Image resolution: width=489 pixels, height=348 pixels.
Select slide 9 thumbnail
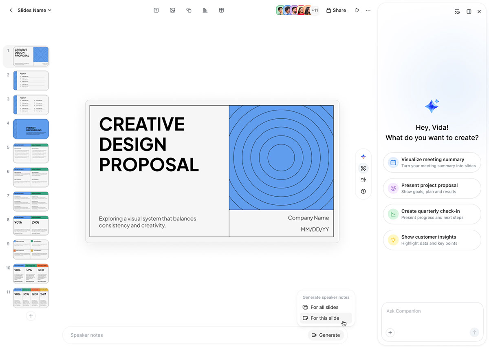tap(31, 249)
